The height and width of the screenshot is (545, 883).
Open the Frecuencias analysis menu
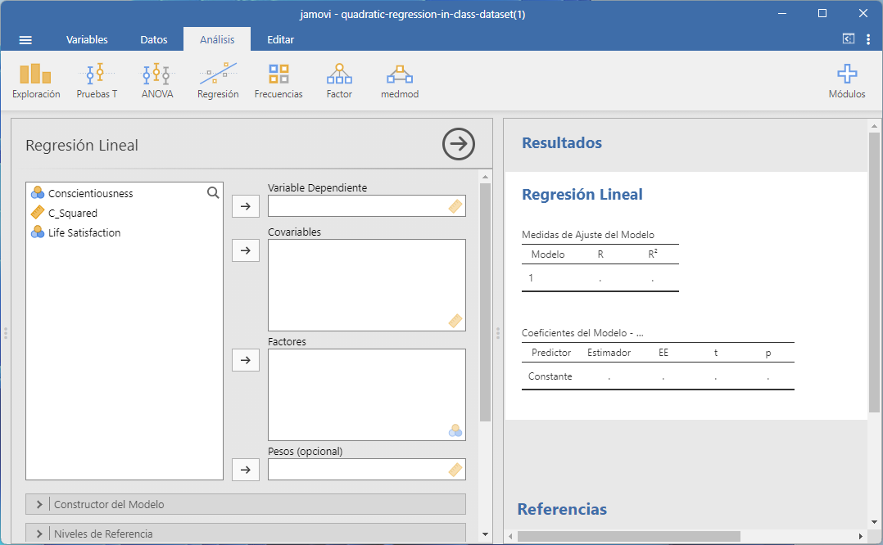click(278, 81)
